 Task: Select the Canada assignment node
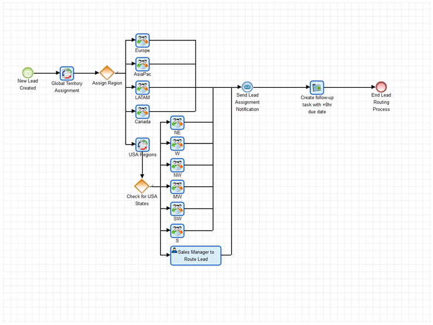(x=143, y=112)
